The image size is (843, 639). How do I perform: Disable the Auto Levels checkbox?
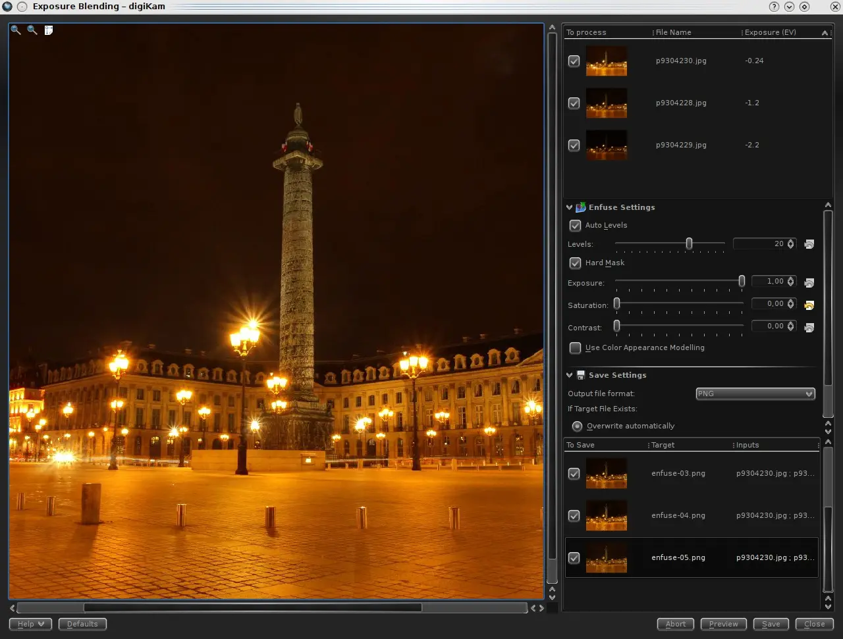pyautogui.click(x=575, y=225)
